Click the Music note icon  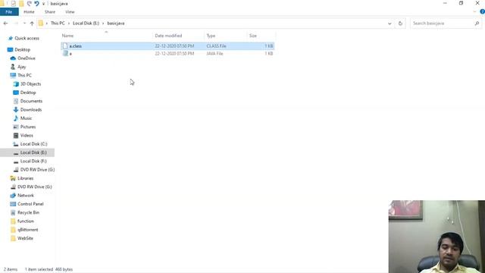click(x=16, y=118)
